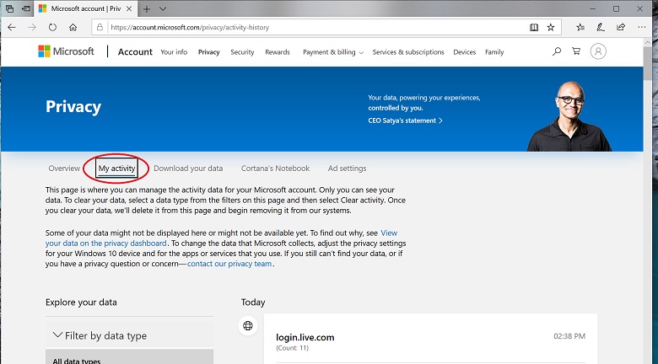The width and height of the screenshot is (658, 364).
Task: Open the Security navigation item
Action: click(242, 52)
